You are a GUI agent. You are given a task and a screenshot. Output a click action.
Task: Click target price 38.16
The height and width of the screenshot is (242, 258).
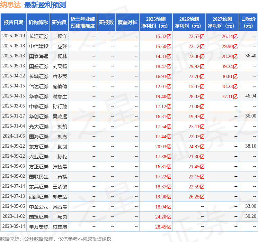251,146
